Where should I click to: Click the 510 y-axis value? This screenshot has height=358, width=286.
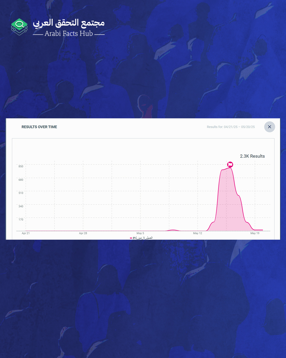point(21,193)
